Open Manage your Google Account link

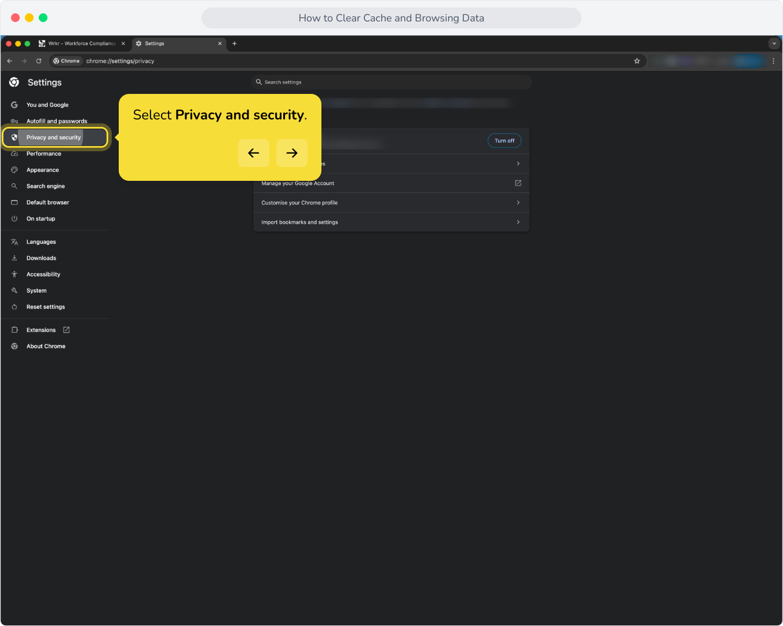[x=392, y=183]
